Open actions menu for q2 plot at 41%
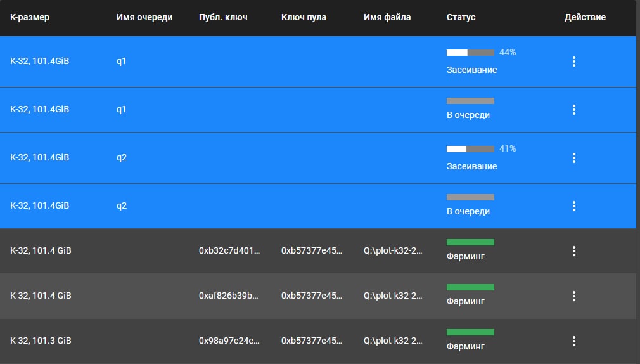 [574, 158]
